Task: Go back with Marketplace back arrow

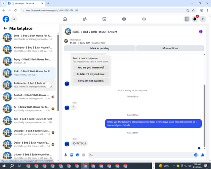Action: click(x=5, y=28)
